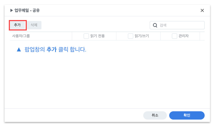Select the disabled 삭제 button
Screen dimensions: 214x127
tap(34, 25)
